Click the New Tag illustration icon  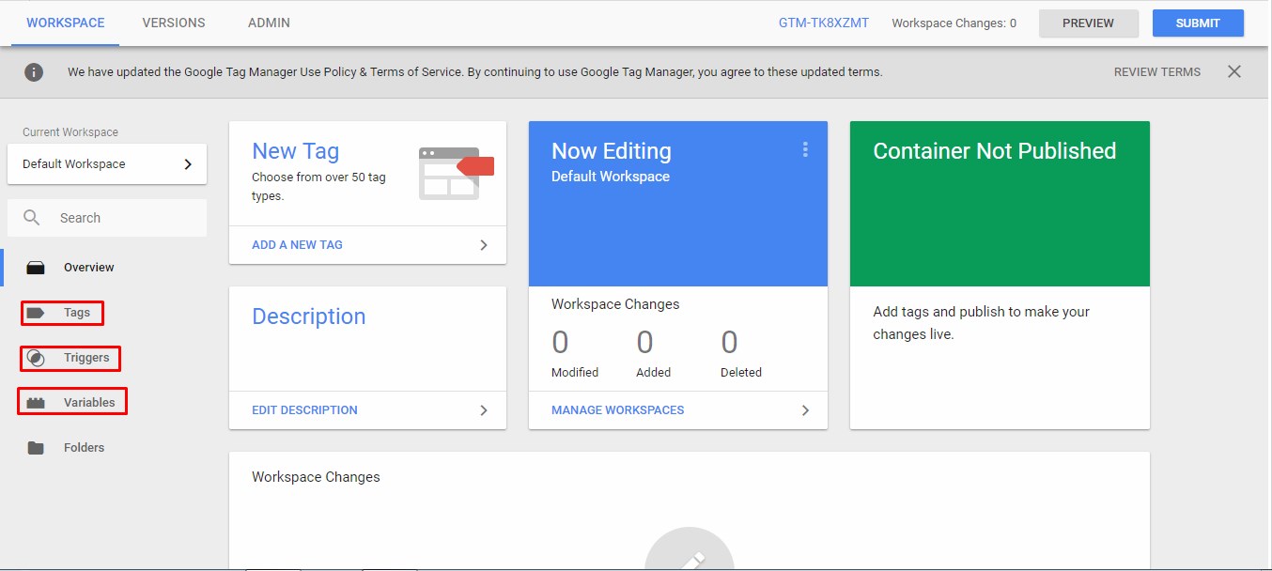(457, 173)
